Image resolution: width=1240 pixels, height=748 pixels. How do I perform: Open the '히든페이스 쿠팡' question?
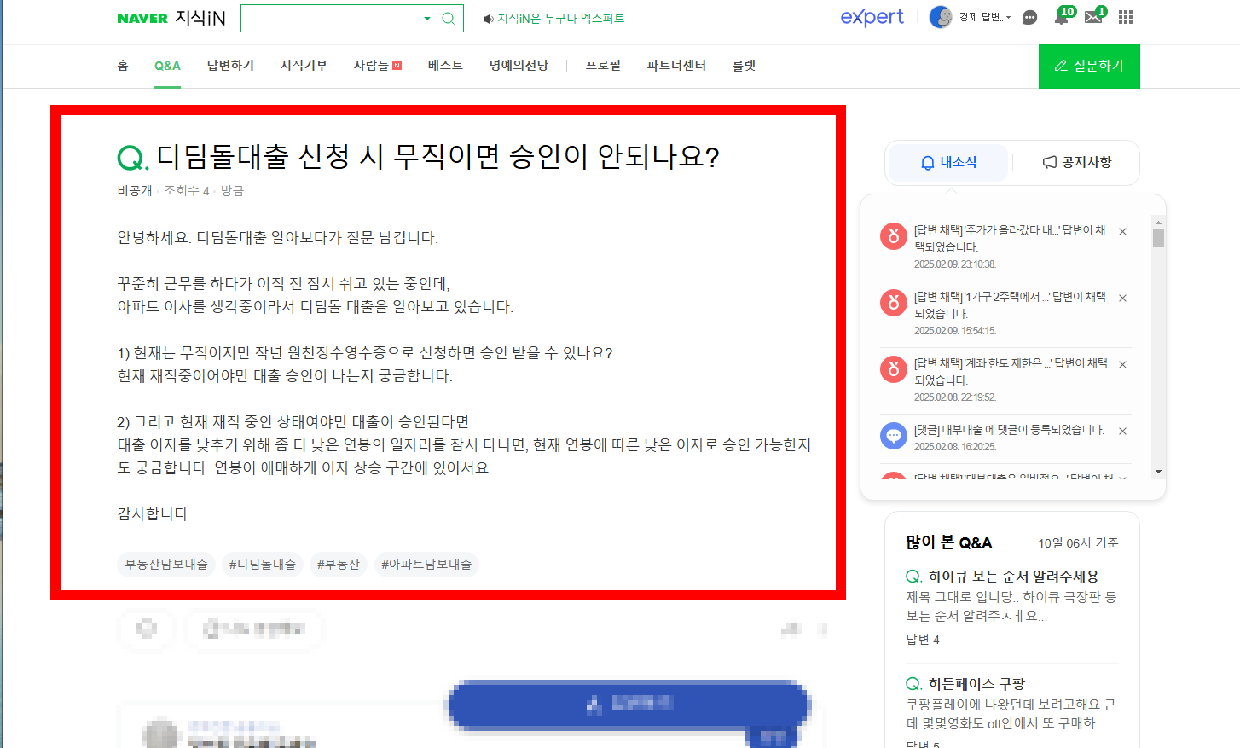coord(976,684)
